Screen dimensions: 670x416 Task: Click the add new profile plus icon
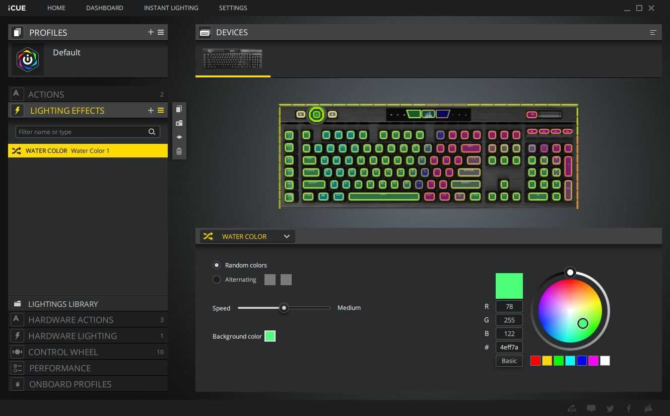[151, 32]
